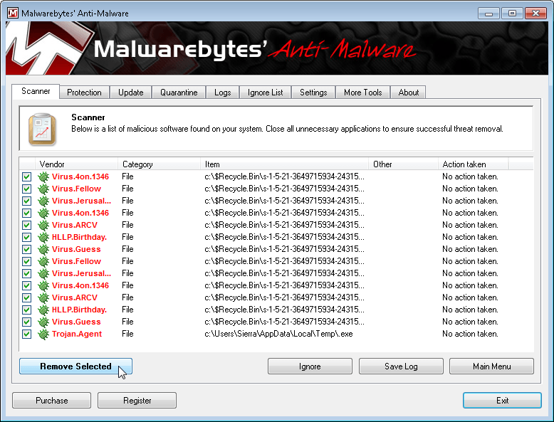This screenshot has width=554, height=422.
Task: Click the bug icon next to HLLP.Birthday first entry
Action: [43, 237]
